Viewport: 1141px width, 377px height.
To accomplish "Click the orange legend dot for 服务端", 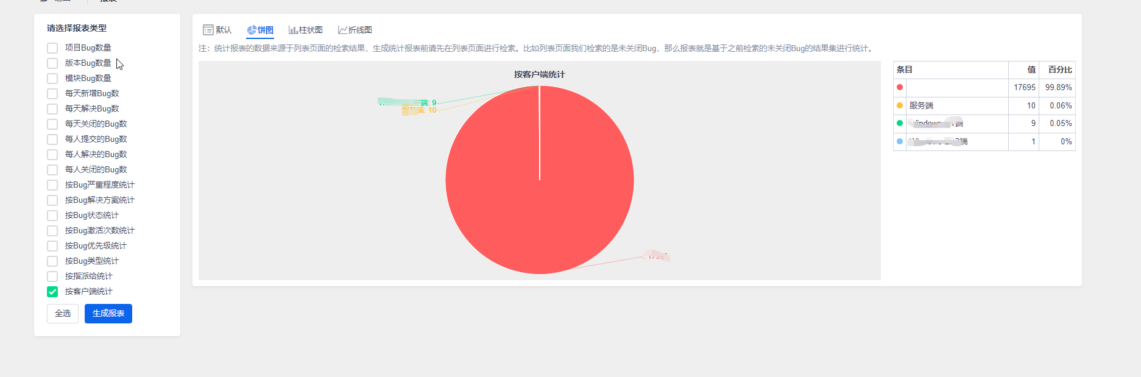I will tap(900, 105).
